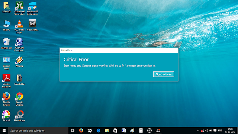Click the Search the web and Windows box
Screen dimensions: 238x134
[x=38, y=131]
